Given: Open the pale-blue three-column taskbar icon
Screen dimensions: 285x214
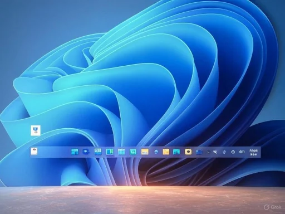Looking at the screenshot, I should pyautogui.click(x=121, y=152).
